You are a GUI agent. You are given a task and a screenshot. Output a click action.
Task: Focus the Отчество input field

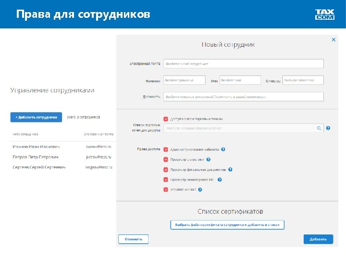coord(303,80)
